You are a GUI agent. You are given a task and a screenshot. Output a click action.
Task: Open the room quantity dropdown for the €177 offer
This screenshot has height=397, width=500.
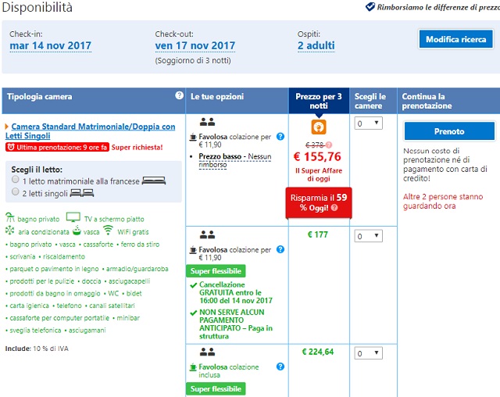(x=368, y=236)
